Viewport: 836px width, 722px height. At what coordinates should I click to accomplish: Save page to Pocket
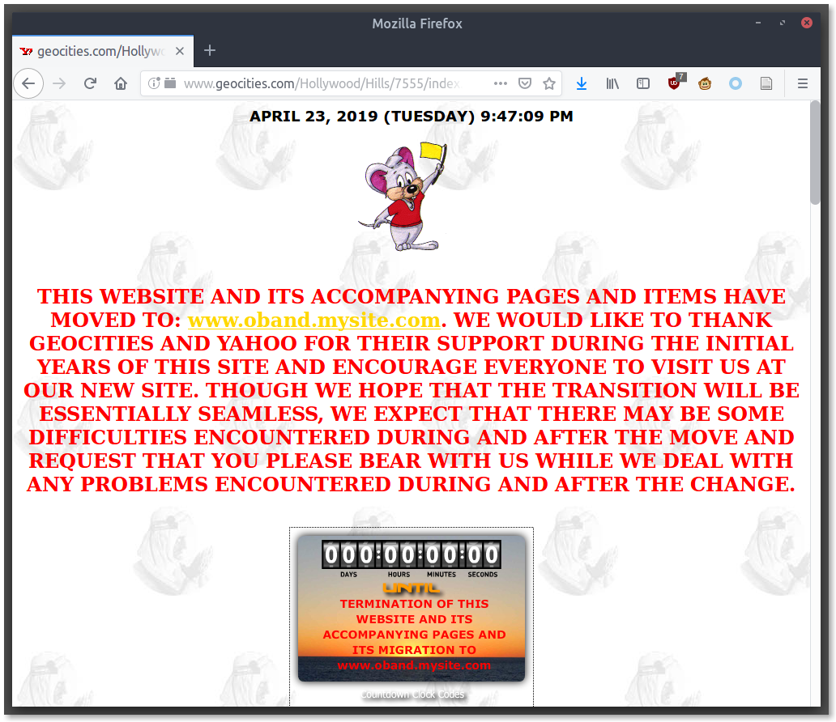tap(525, 83)
